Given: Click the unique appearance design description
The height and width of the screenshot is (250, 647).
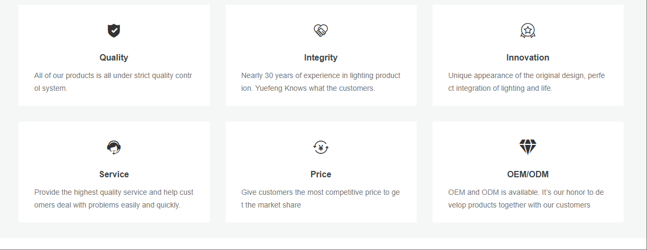Looking at the screenshot, I should coord(527,82).
